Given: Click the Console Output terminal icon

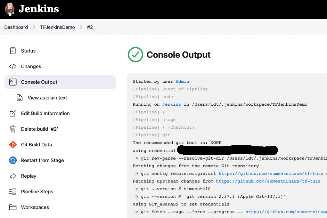Looking at the screenshot, I should (x=13, y=82).
